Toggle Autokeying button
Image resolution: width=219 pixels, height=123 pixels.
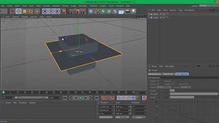click(x=108, y=98)
